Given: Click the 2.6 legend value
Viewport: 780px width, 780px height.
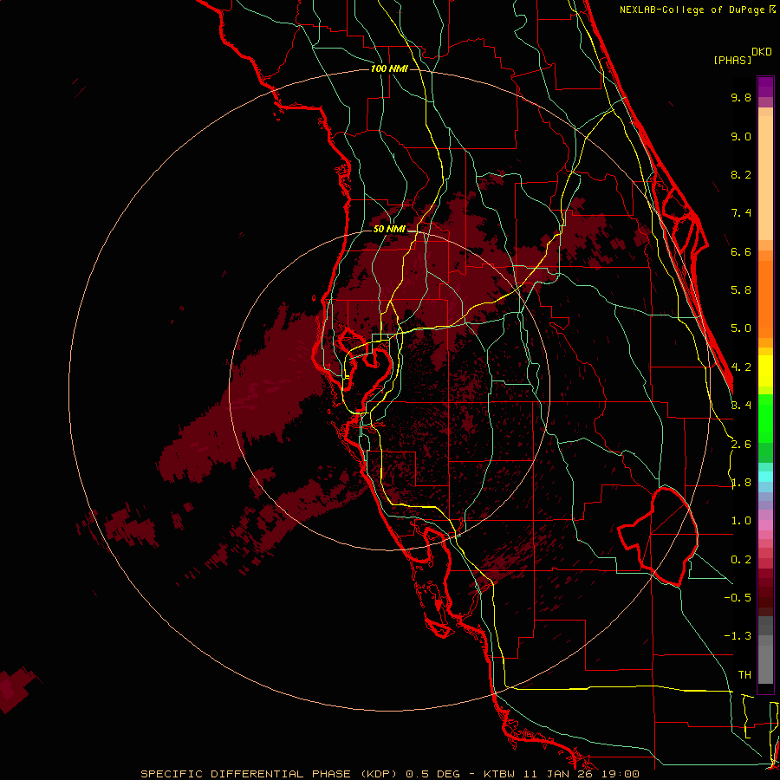Looking at the screenshot, I should coord(741,445).
